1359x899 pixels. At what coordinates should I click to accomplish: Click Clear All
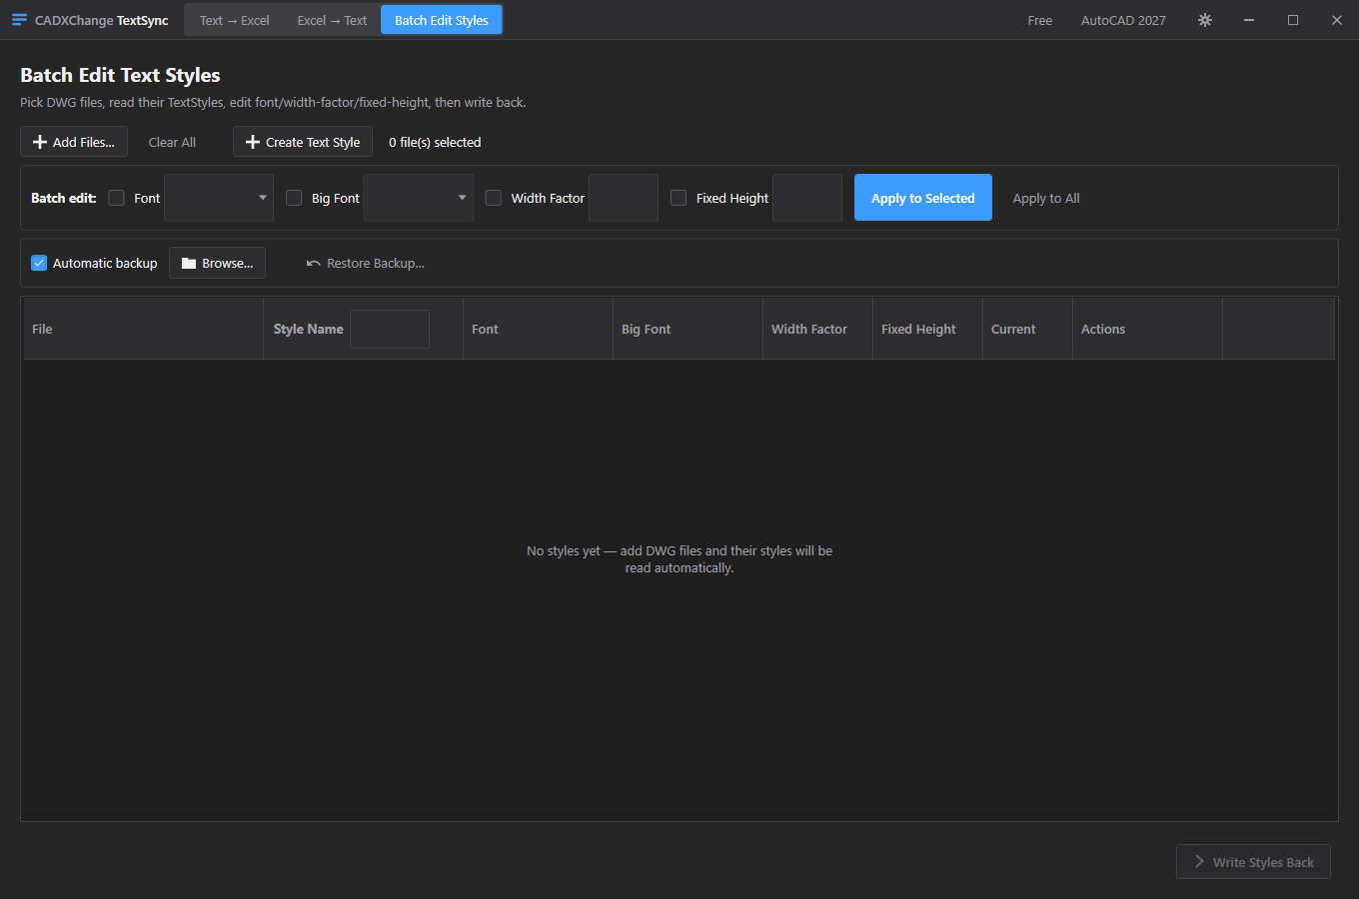point(172,142)
